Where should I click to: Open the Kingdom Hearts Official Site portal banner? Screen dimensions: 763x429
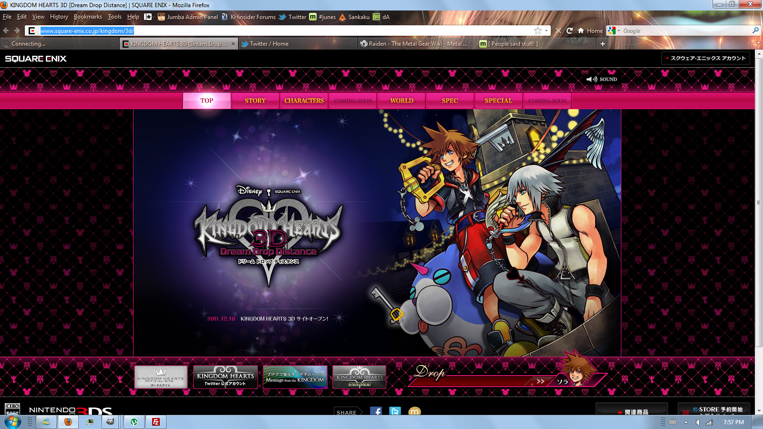[161, 377]
